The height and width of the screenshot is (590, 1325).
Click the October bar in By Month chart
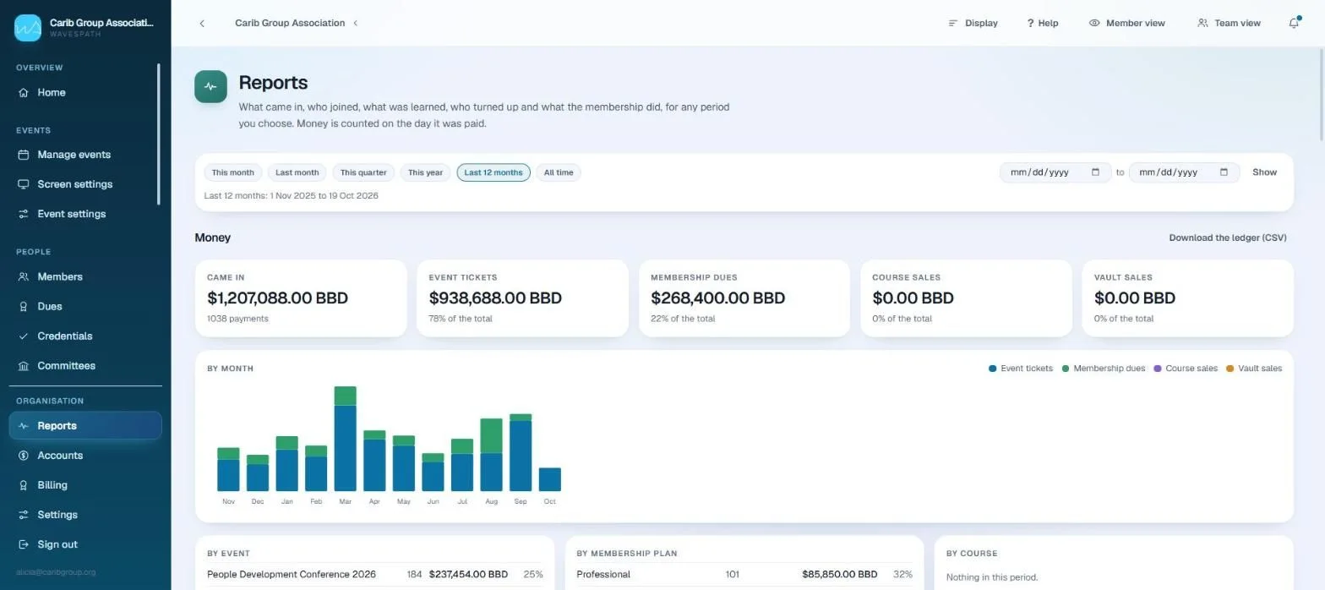pos(549,479)
